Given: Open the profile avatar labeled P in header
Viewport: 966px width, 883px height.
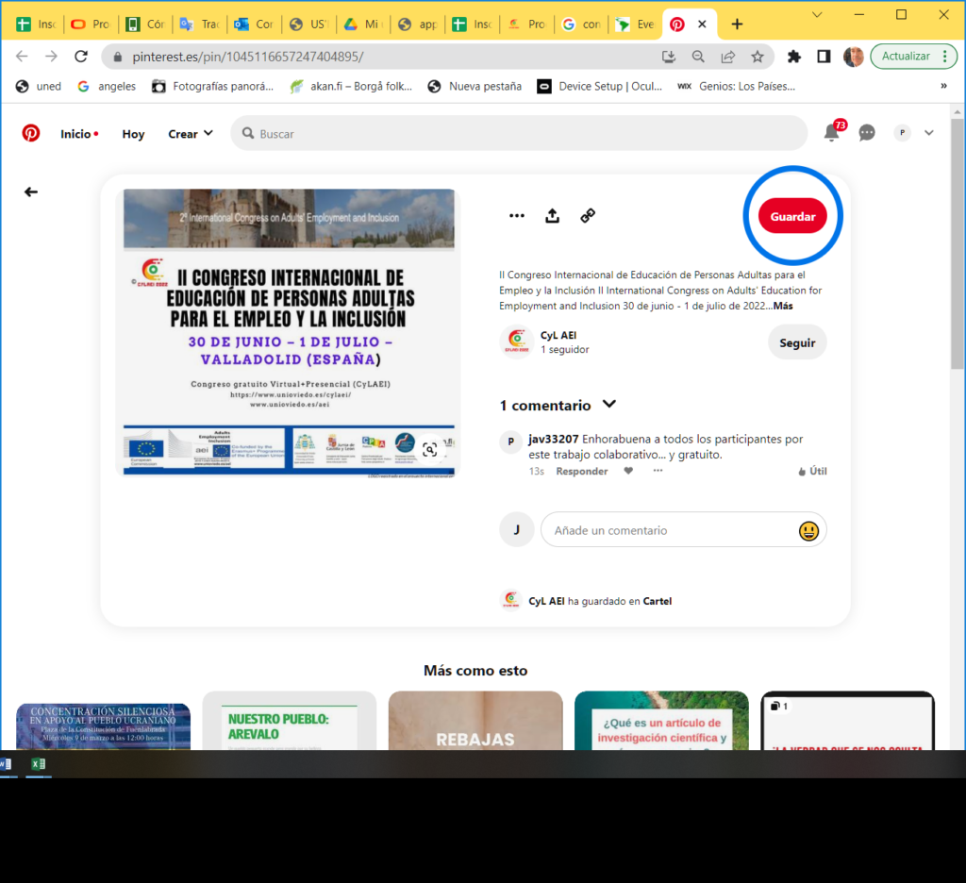Looking at the screenshot, I should coord(902,132).
